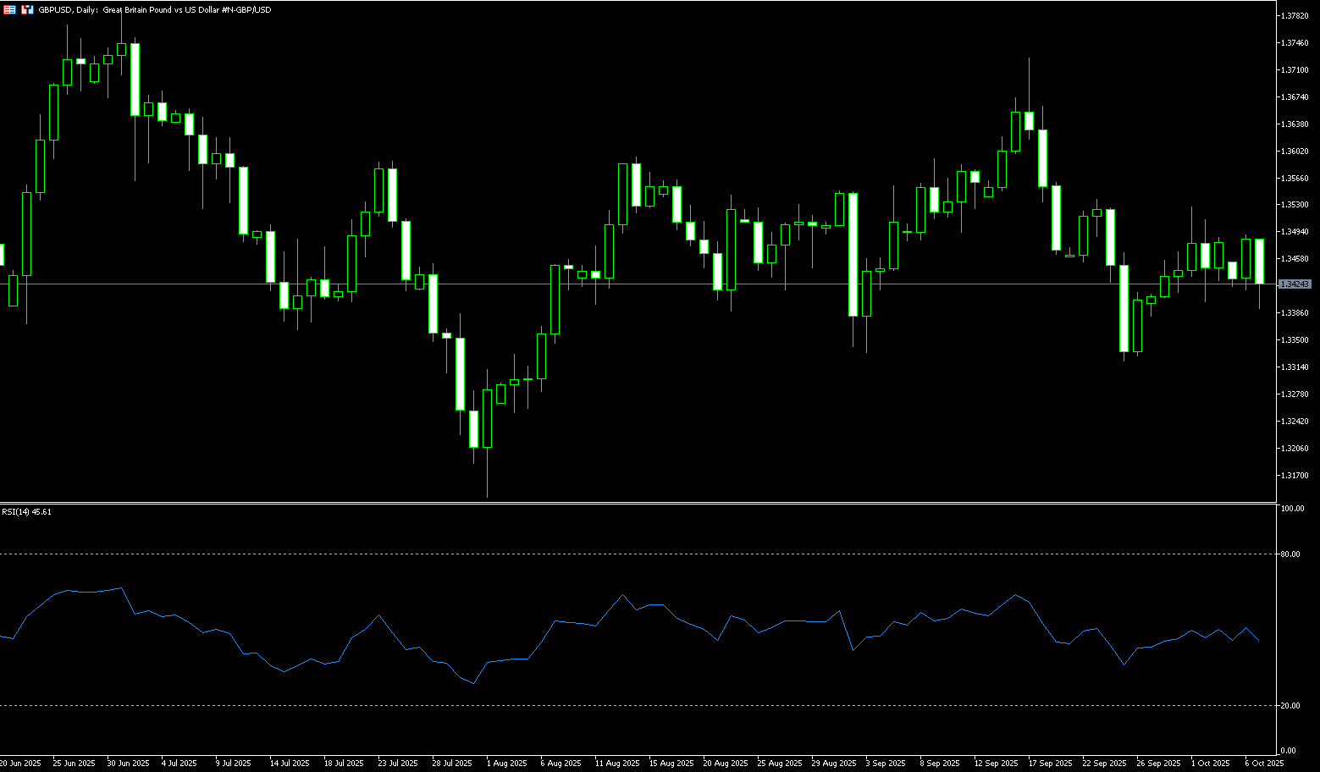Select the 17 Sep 2025 date label
This screenshot has width=1320, height=772.
(x=1048, y=764)
